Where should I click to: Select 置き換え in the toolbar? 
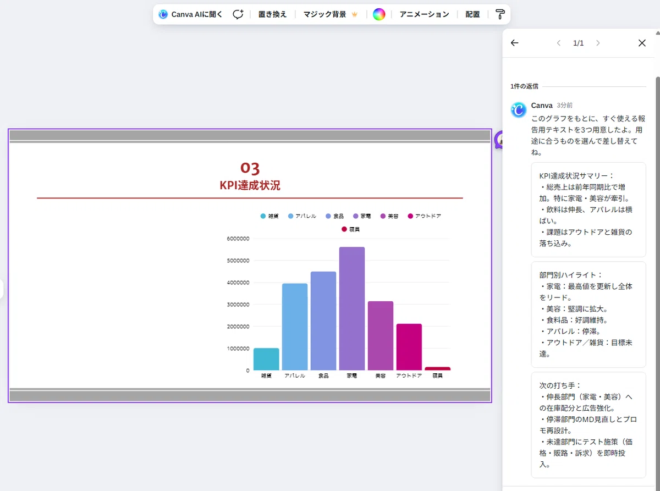click(272, 14)
